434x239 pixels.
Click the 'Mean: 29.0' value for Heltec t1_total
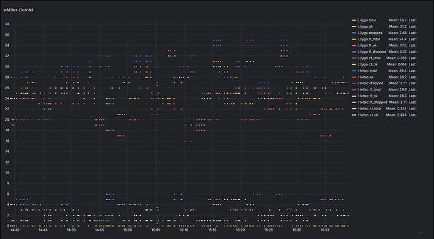coord(398,89)
